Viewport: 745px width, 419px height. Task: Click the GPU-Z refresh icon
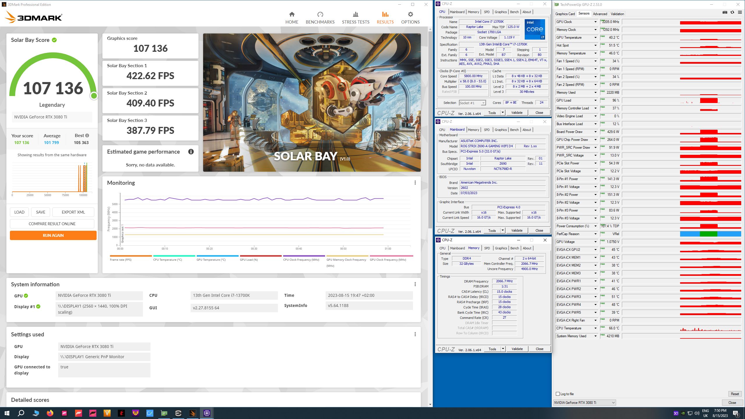732,13
